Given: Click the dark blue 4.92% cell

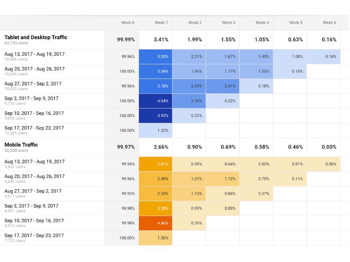Looking at the screenshot, I should (155, 116).
